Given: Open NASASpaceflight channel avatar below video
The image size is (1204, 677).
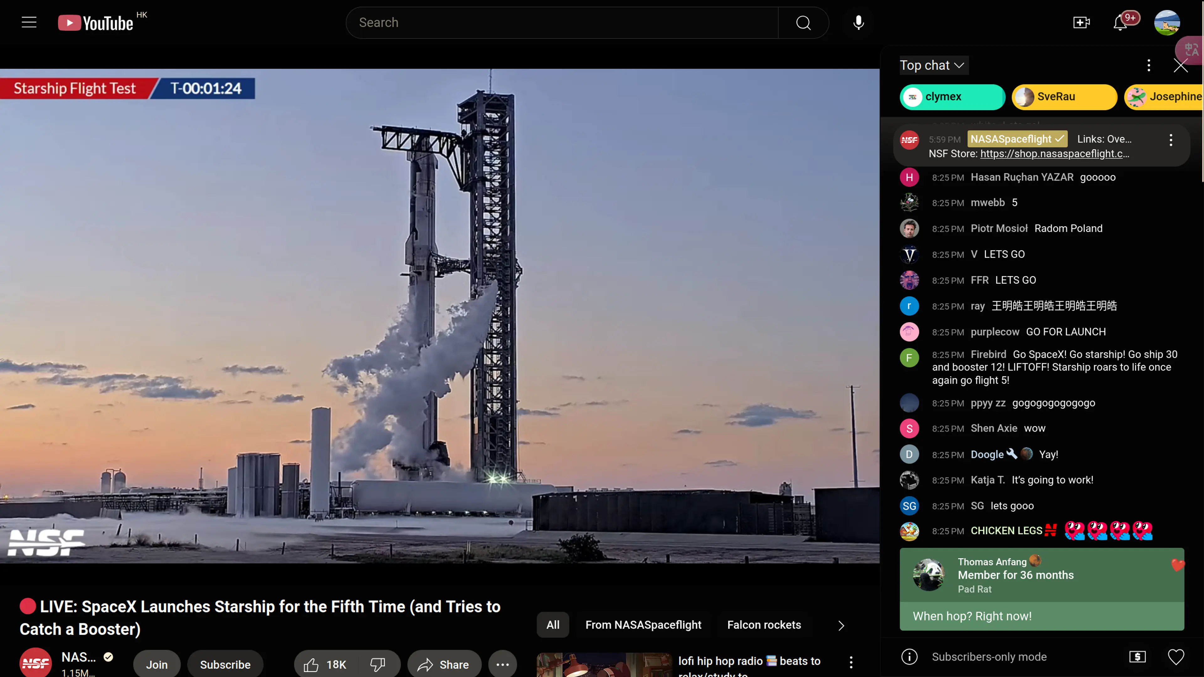Looking at the screenshot, I should [35, 663].
